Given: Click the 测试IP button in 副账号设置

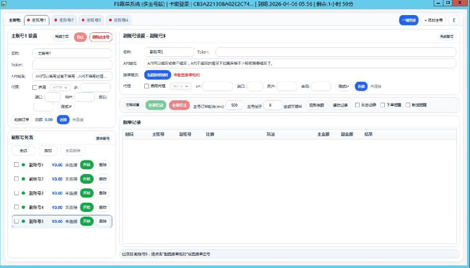Looking at the screenshot, I should 344,86.
